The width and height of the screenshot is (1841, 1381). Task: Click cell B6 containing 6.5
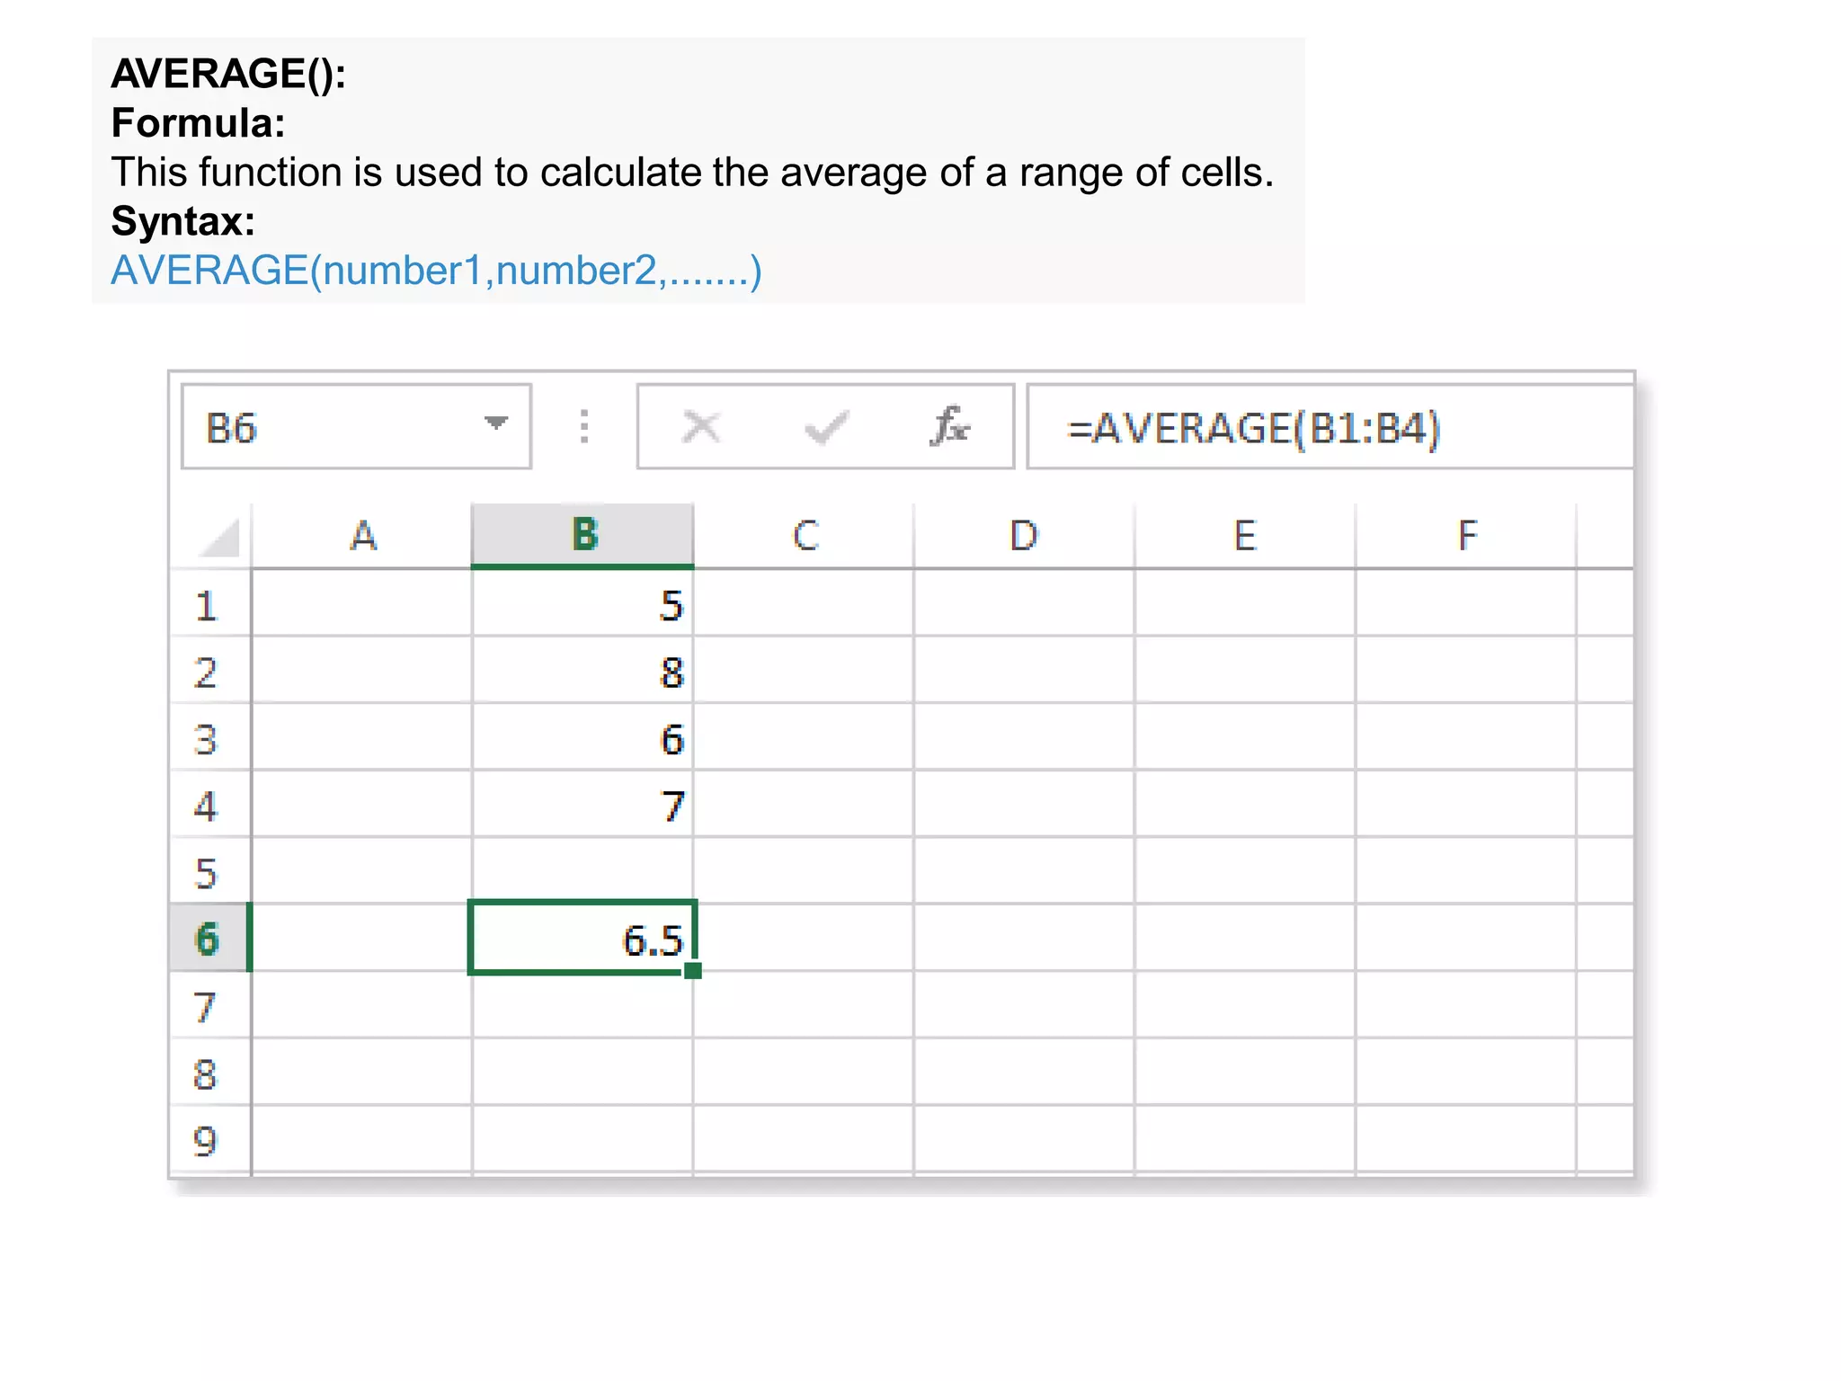click(x=583, y=937)
